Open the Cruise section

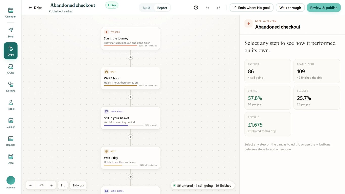tap(11, 69)
